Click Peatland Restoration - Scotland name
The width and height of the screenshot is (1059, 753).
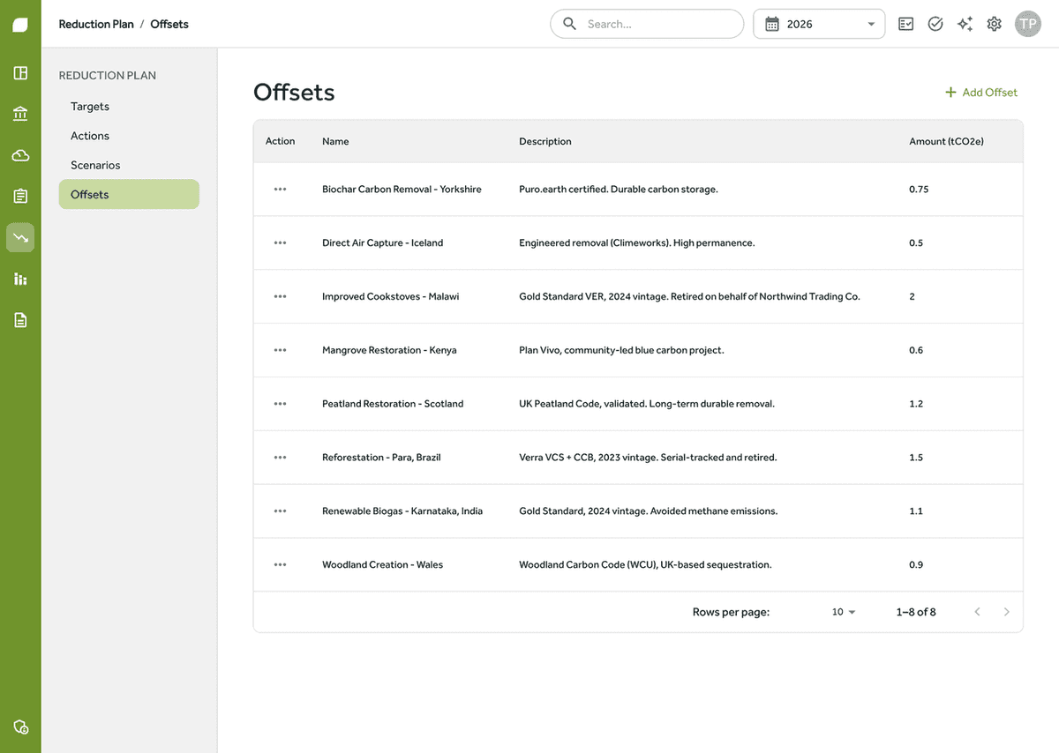(393, 404)
